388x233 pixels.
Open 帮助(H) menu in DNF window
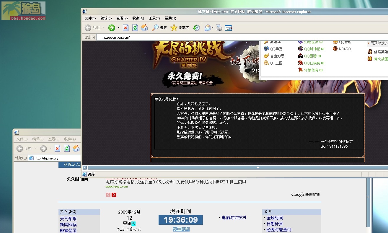[x=170, y=18]
